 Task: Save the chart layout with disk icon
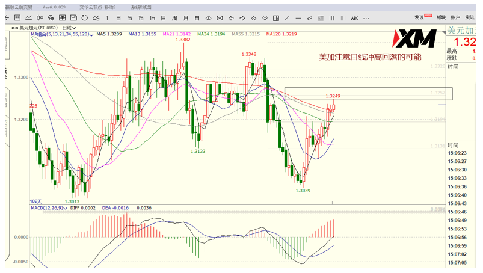pyautogui.click(x=73, y=18)
